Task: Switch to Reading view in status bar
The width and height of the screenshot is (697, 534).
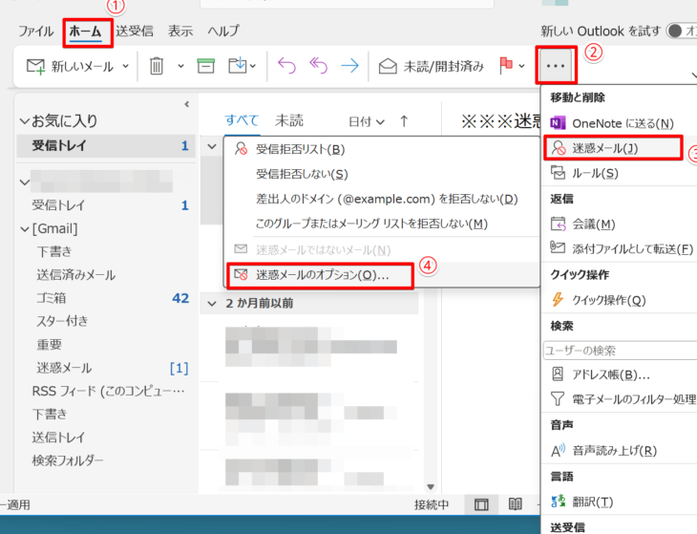Action: (x=516, y=504)
